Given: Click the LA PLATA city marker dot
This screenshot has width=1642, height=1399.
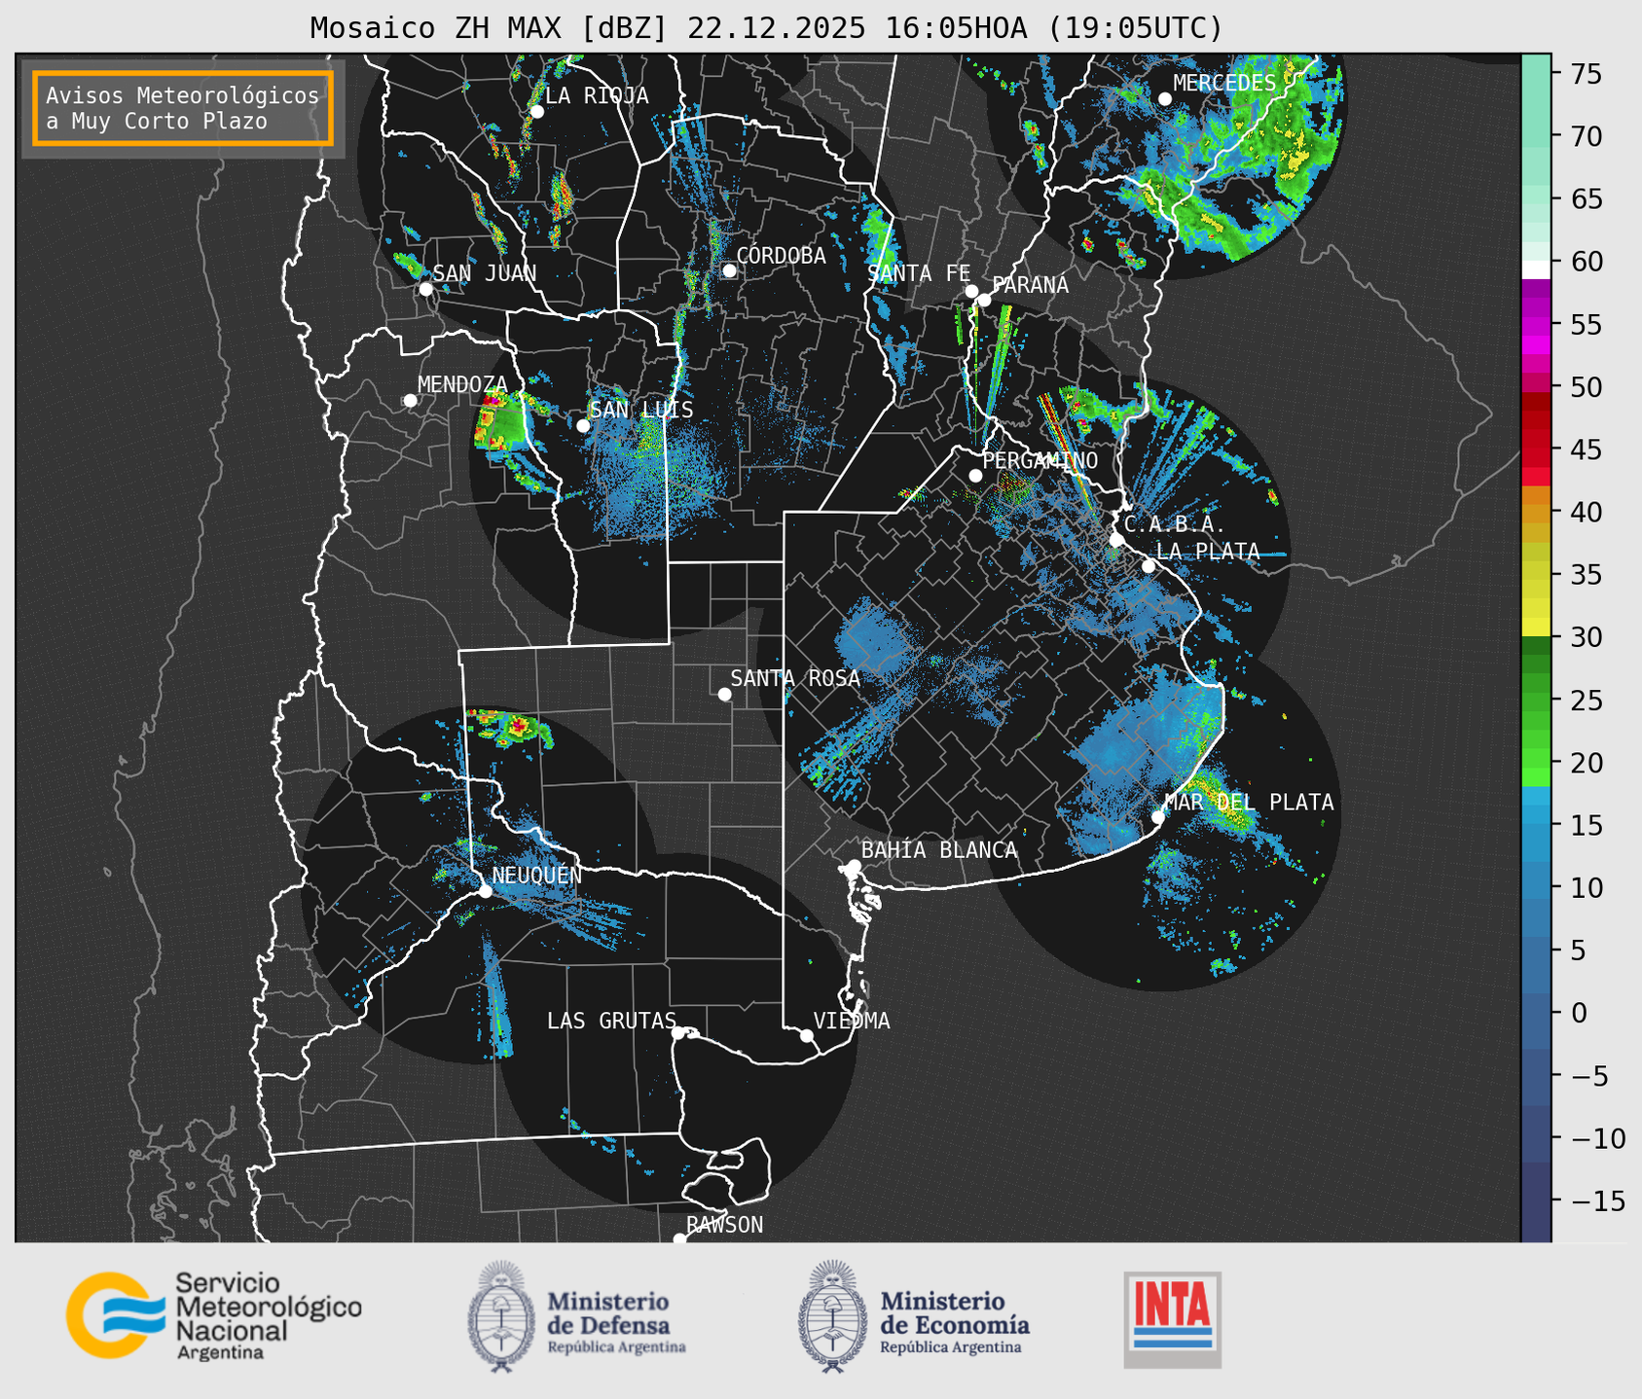Looking at the screenshot, I should click(x=1149, y=566).
